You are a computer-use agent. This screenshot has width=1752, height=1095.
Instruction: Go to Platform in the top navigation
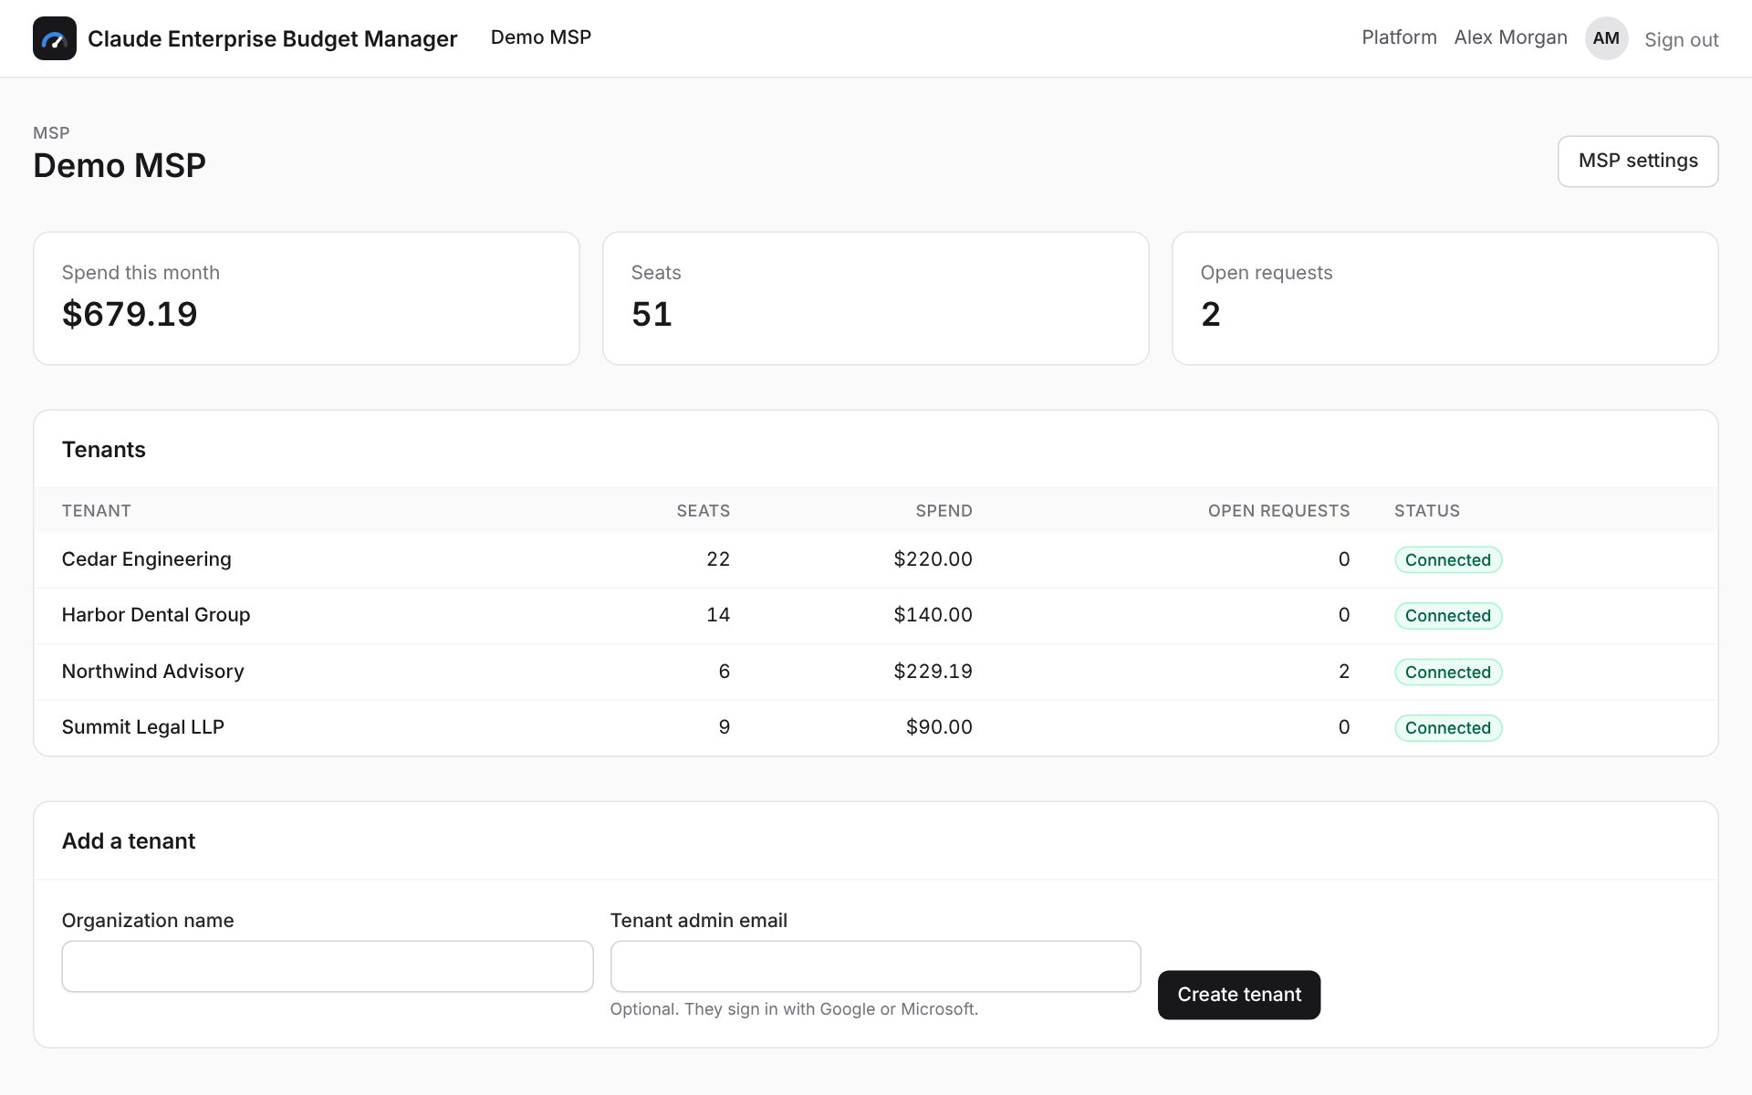tap(1399, 37)
